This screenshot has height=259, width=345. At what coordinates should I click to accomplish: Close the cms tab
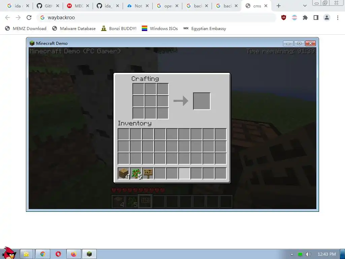[x=266, y=6]
